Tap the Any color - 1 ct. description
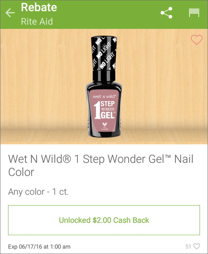208x254 pixels. click(x=38, y=192)
